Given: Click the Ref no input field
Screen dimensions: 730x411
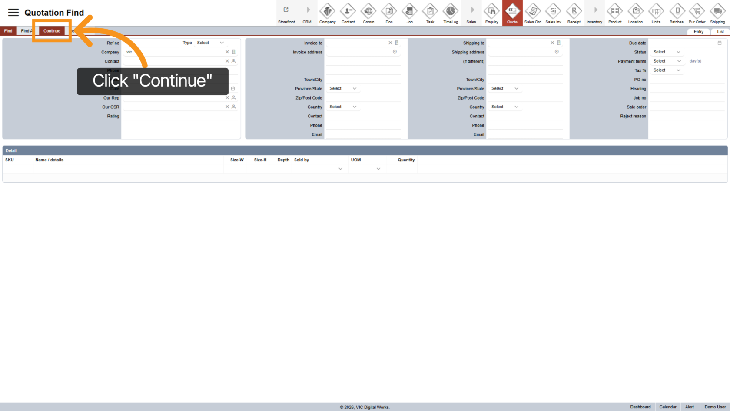Looking at the screenshot, I should click(150, 43).
